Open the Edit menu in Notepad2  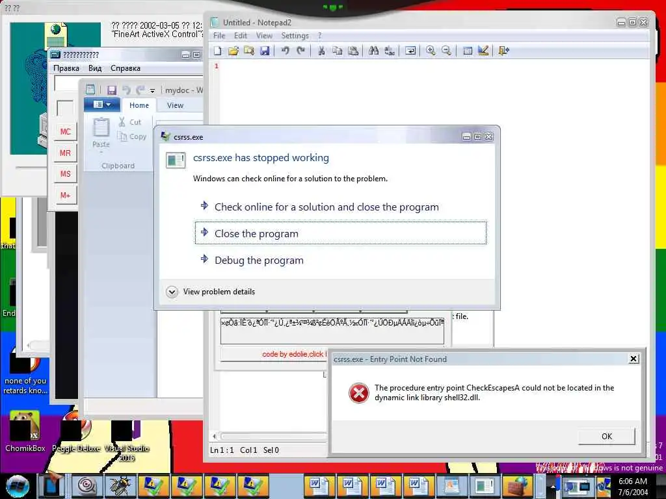point(241,36)
